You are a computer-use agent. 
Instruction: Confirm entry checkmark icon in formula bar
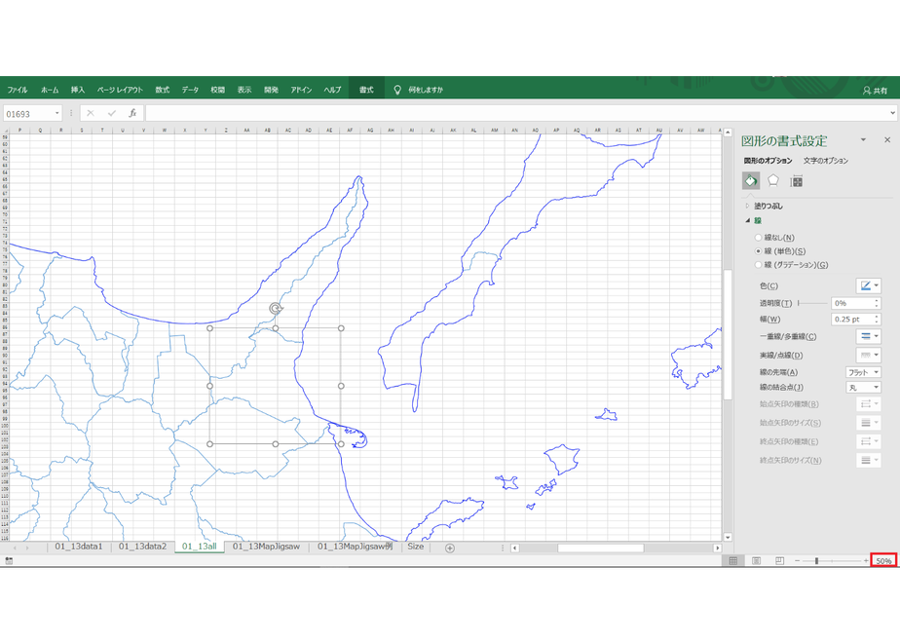point(111,113)
